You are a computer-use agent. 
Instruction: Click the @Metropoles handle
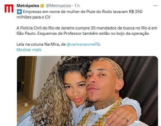pyautogui.click(x=58, y=6)
